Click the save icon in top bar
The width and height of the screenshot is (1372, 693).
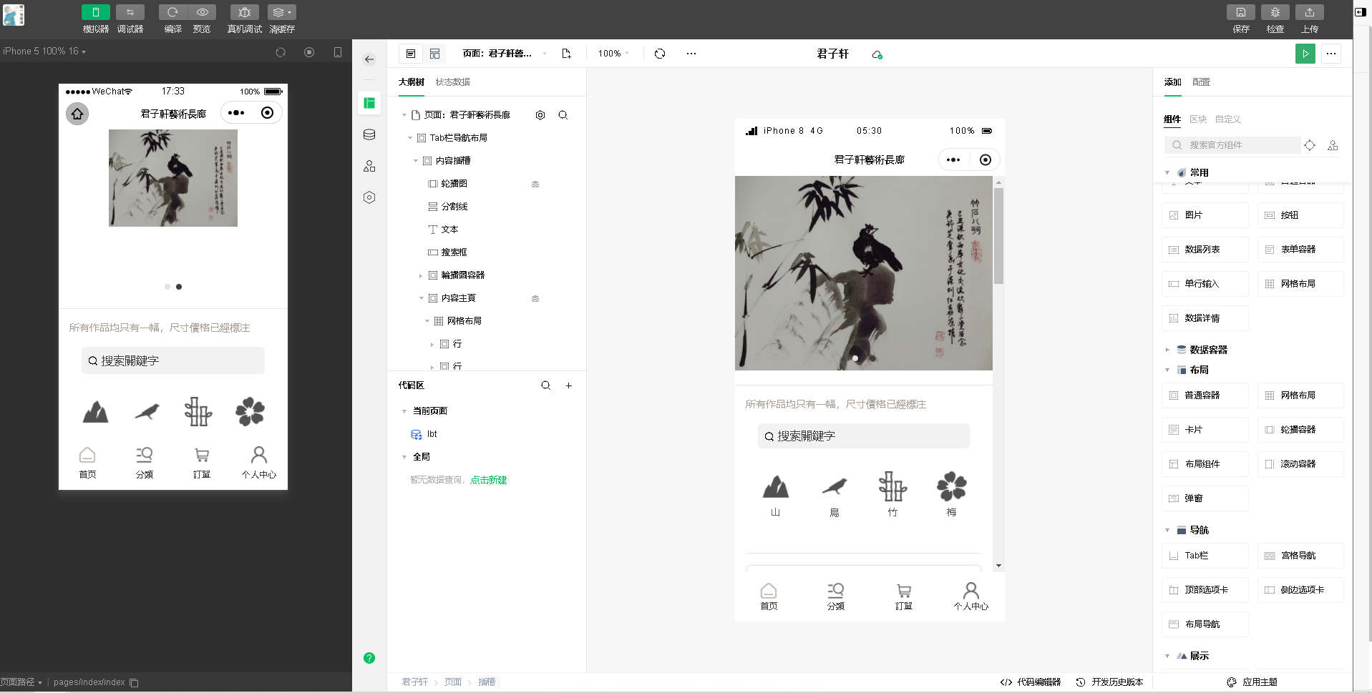[x=1241, y=12]
